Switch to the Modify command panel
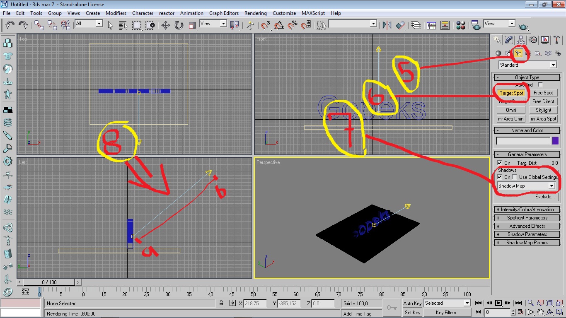 click(x=508, y=40)
